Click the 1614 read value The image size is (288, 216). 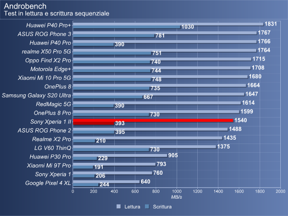(248, 103)
